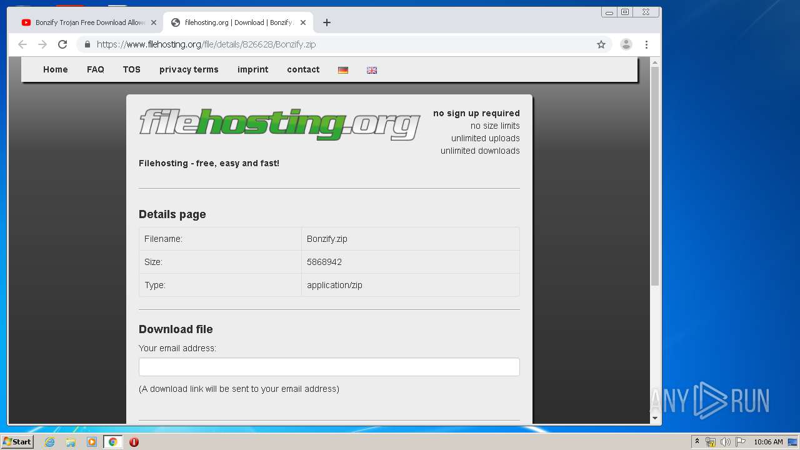Click 'unlimited downloads' text
Image resolution: width=800 pixels, height=450 pixels.
click(480, 151)
